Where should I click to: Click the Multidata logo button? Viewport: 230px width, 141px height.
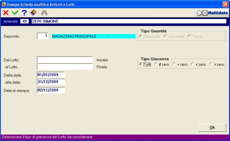pyautogui.click(x=212, y=13)
